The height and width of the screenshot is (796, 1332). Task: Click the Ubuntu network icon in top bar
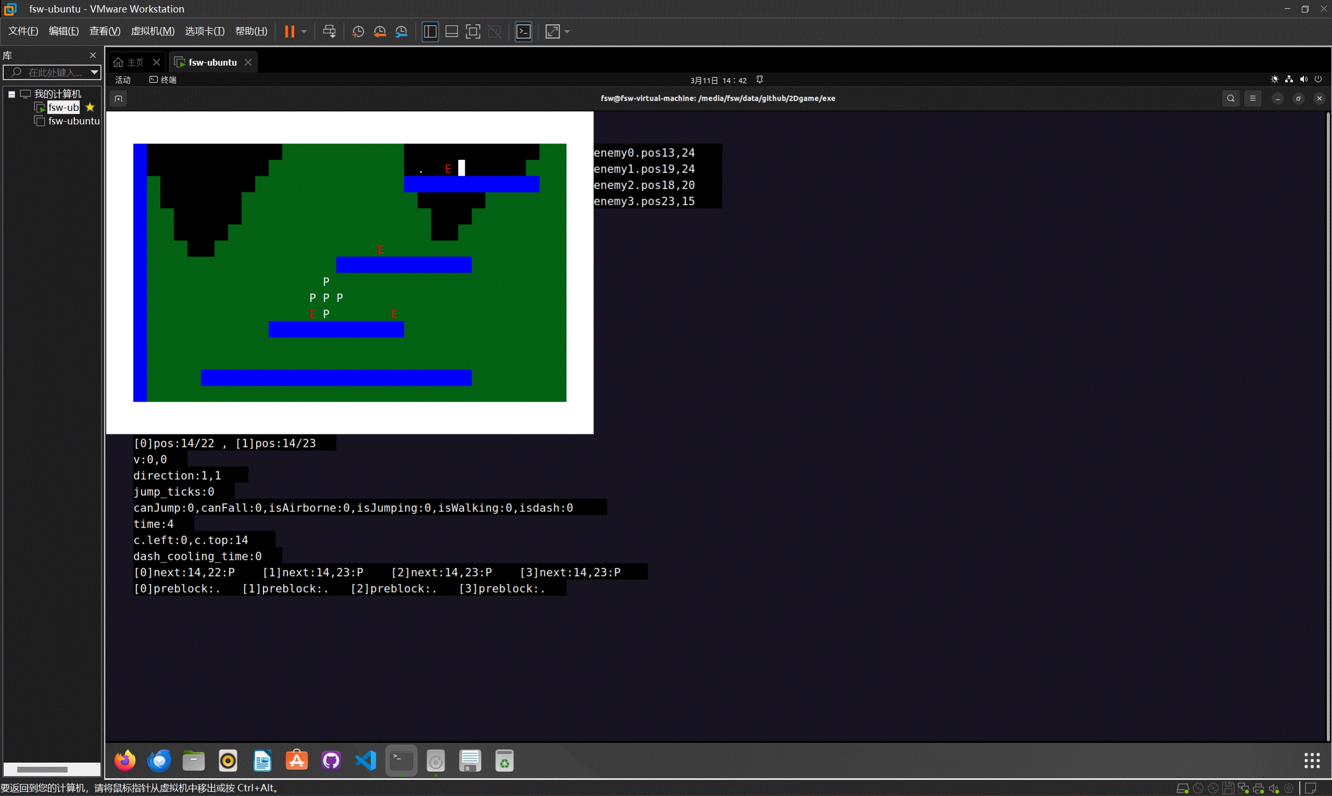(1289, 80)
